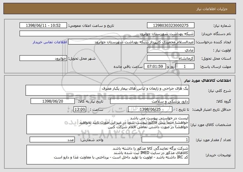The height and width of the screenshot is (172, 243).
Task: Click the label شهر محل تحویل
Action: (82, 58)
